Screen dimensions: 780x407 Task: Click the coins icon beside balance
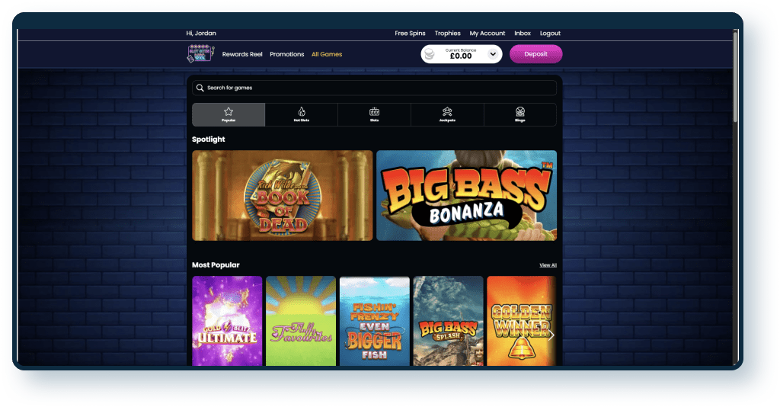[x=430, y=54]
